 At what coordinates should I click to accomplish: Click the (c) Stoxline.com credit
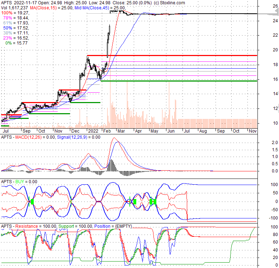pos(169,3)
